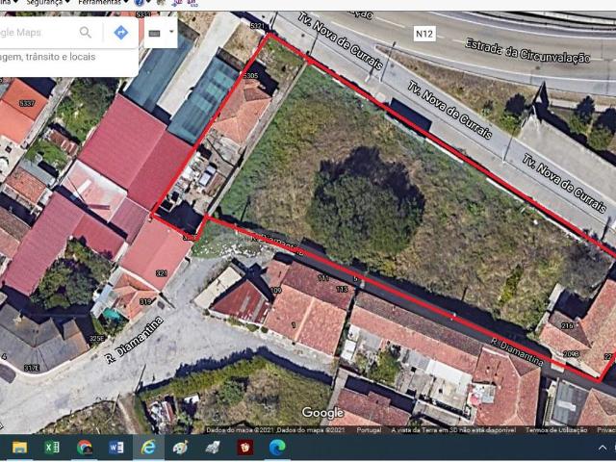Screen dimensions: 616x462
Task: Click house number 5337 on the map
Action: click(27, 103)
